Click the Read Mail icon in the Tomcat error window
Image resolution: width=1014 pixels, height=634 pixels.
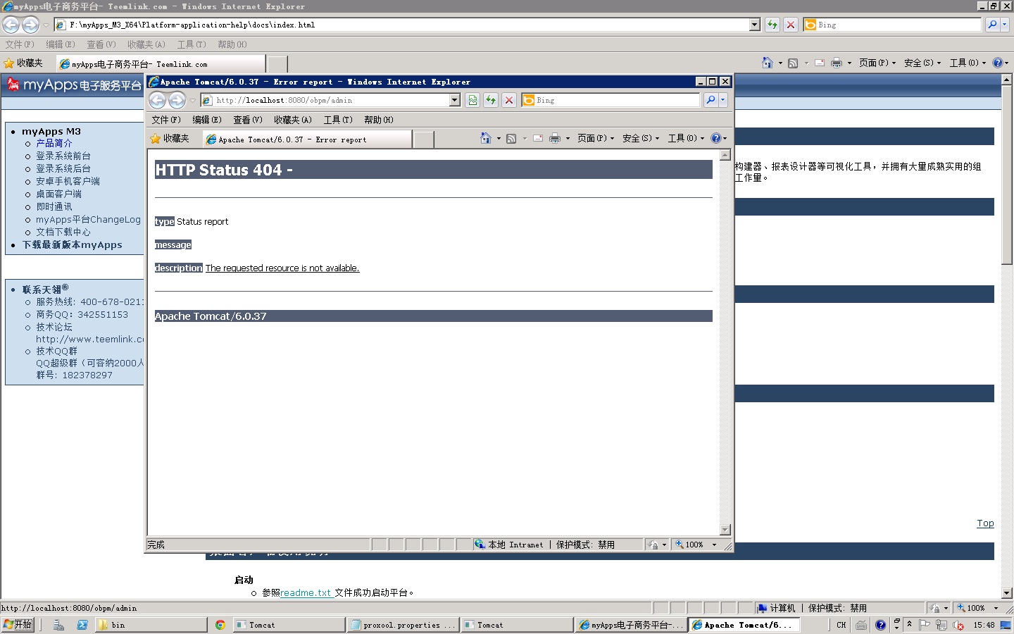click(x=538, y=139)
